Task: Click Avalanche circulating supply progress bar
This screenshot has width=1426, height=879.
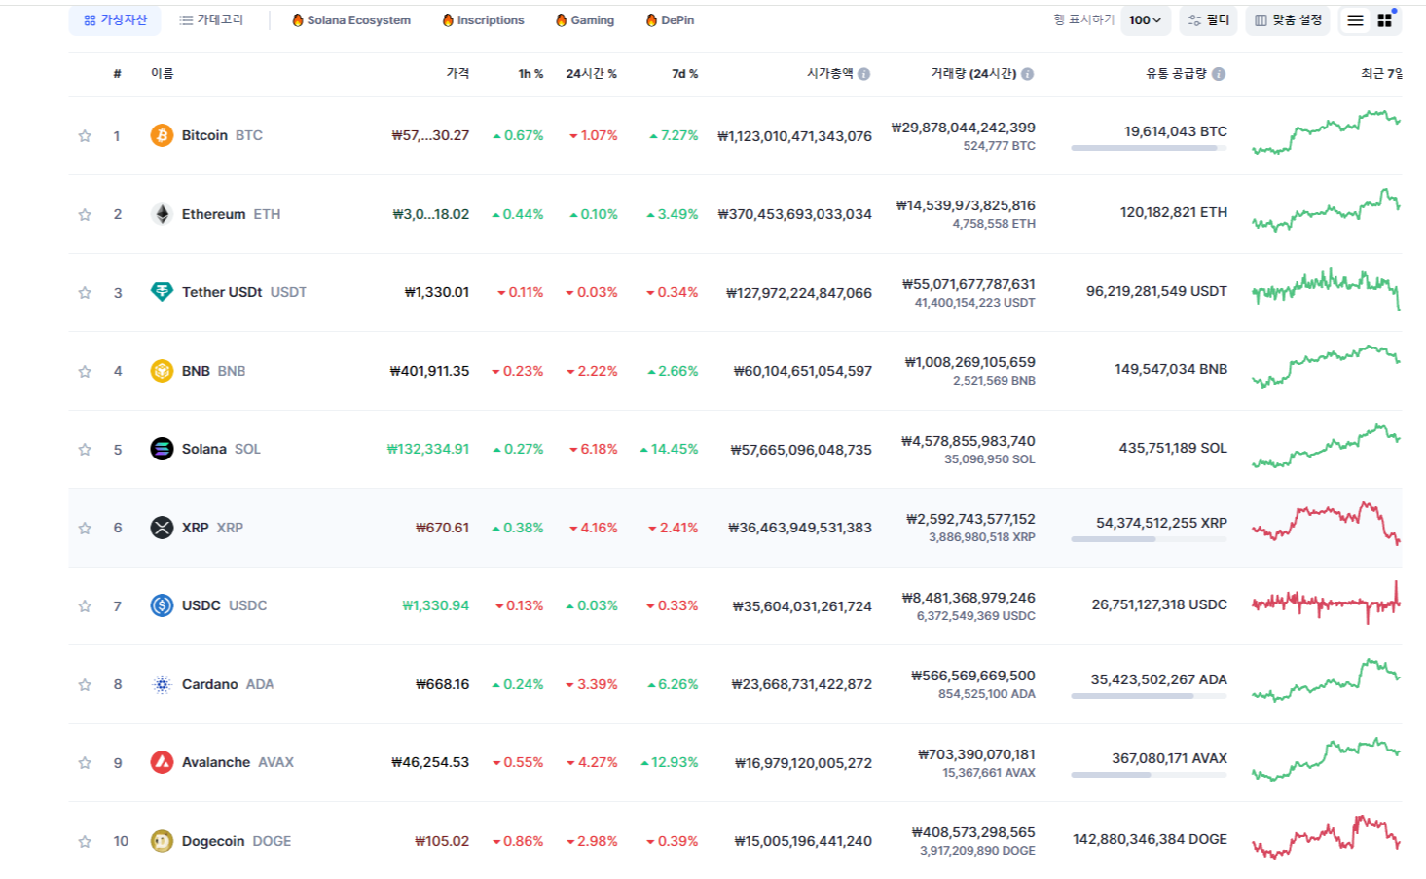Action: 1149,775
